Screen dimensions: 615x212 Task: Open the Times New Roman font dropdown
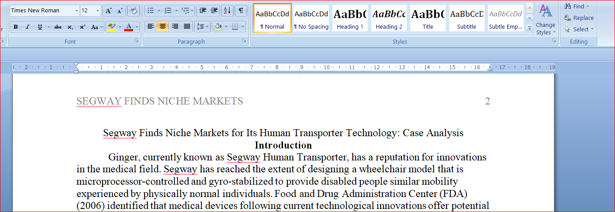pos(76,11)
